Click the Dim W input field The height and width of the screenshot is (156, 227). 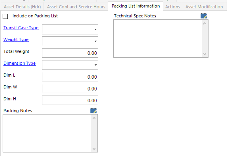pyautogui.click(x=70, y=89)
